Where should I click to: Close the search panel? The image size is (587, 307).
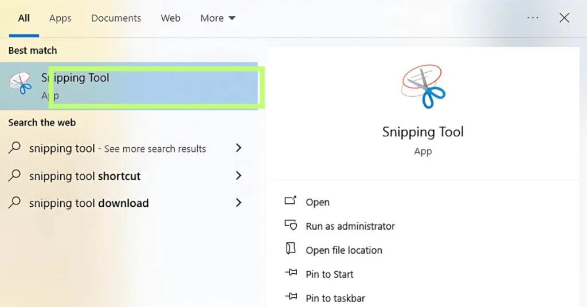click(x=564, y=18)
